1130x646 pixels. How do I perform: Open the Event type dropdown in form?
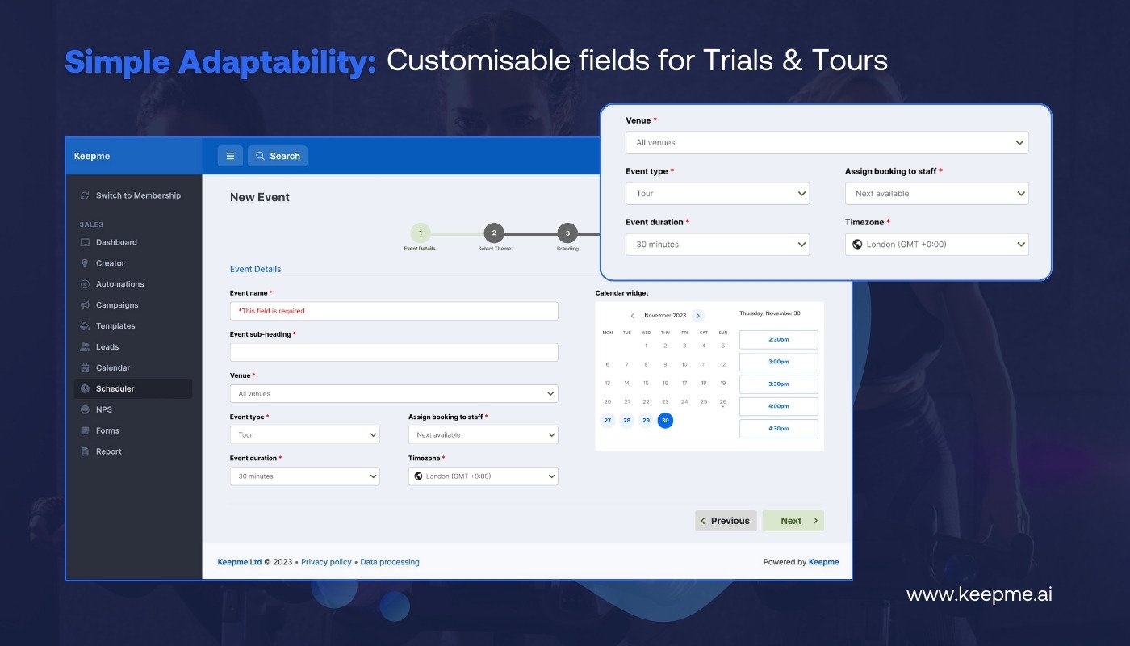pos(304,435)
